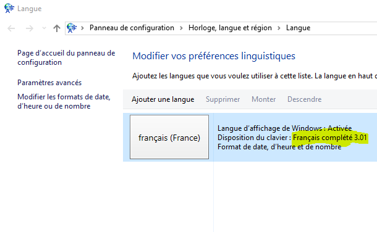Select the français (France) language tile
Screen dimensions: 377x232
[169, 137]
